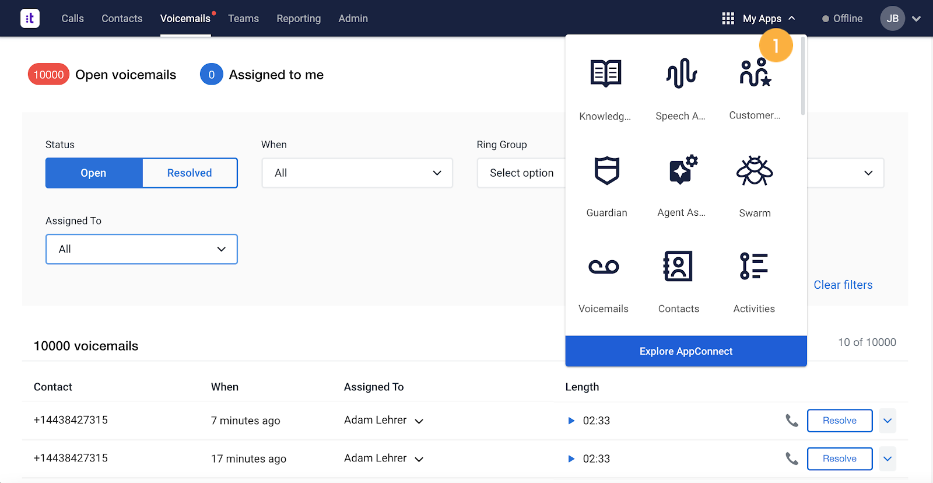Image resolution: width=933 pixels, height=483 pixels.
Task: Go to the Contacts tab in navbar
Action: (x=122, y=19)
